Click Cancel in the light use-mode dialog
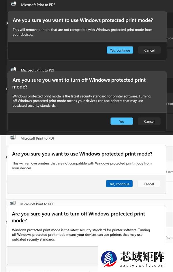Viewport: 173px width, 272px height. tap(148, 184)
